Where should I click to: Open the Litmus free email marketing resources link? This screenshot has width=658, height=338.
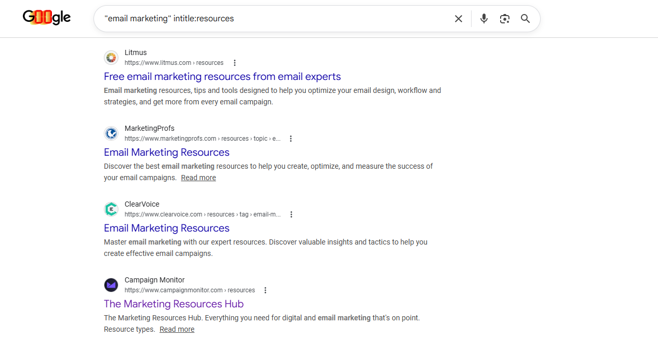[x=222, y=76]
